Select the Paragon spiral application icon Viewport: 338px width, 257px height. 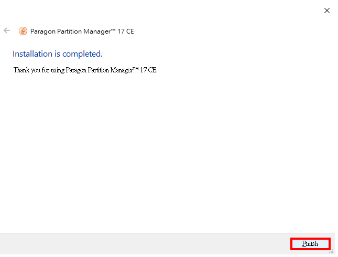[x=23, y=31]
